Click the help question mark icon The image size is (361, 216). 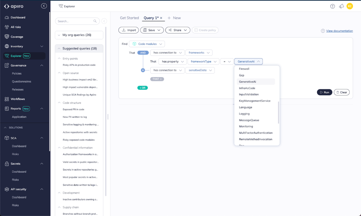click(x=332, y=6)
